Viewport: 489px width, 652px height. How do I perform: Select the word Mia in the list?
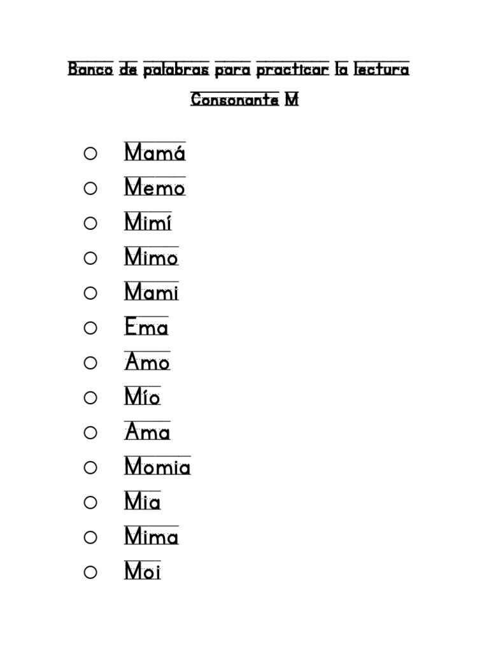(x=142, y=501)
